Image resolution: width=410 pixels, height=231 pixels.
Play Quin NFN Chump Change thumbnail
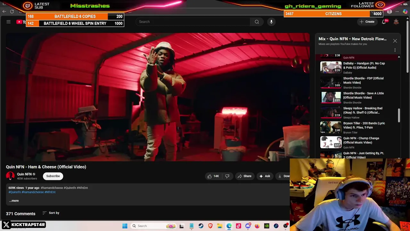pos(331,142)
